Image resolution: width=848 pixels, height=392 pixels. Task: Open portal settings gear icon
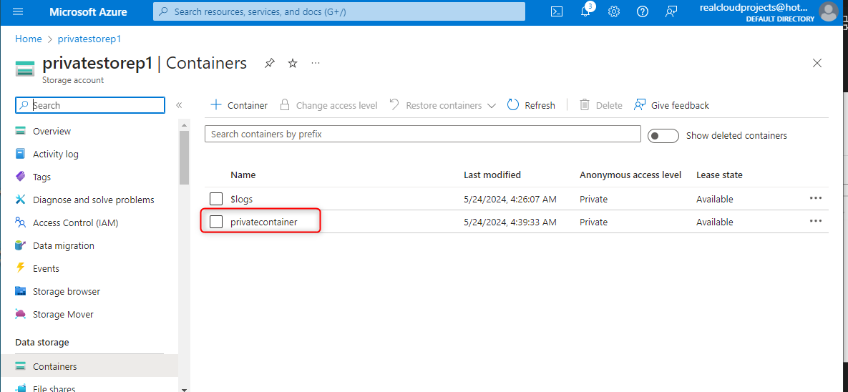click(614, 11)
